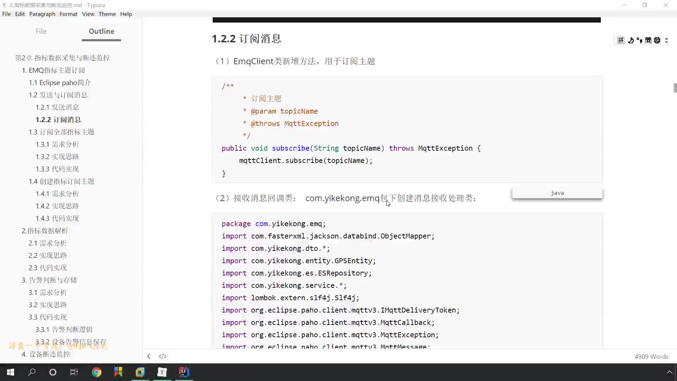Viewport: 677px width, 381px height.
Task: Go to outline 1. EMQ指标主题订阅
Action: pyautogui.click(x=53, y=70)
